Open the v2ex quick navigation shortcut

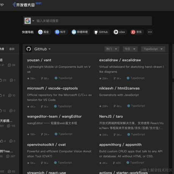tap(120, 32)
